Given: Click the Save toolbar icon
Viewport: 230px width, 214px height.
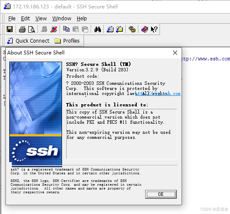Looking at the screenshot, I should 10,29.
